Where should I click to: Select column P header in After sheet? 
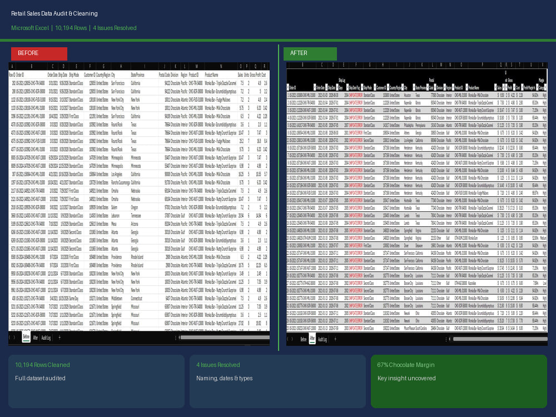pos(482,65)
